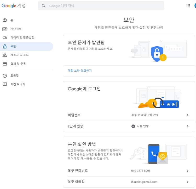Click the 2단계 인증 사용 안함 status

pyautogui.click(x=140, y=126)
